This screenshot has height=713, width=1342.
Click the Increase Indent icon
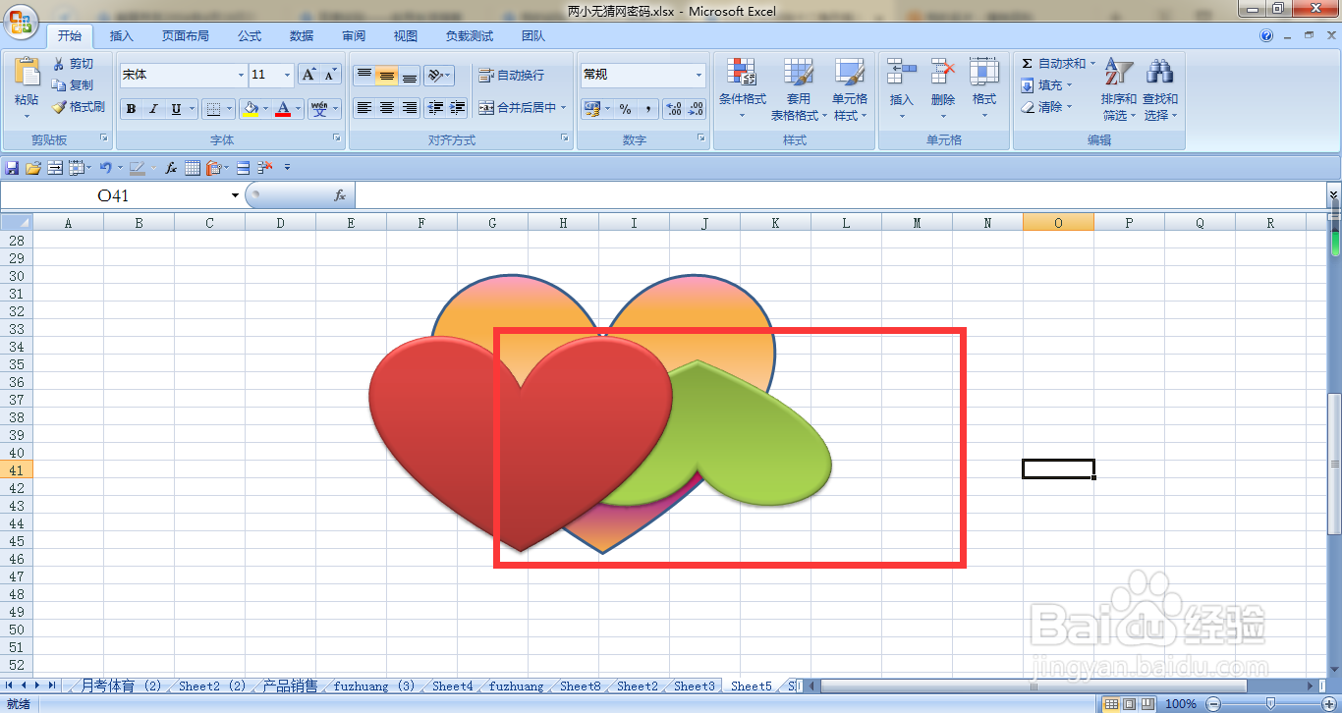(x=458, y=108)
